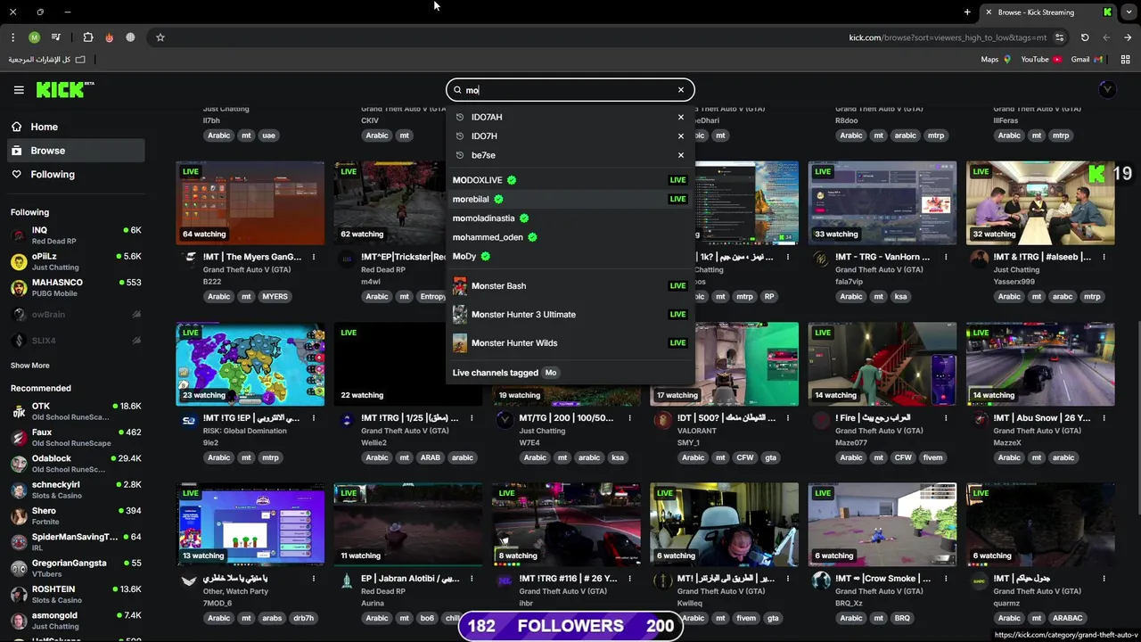Open offline owBrain channel in sidebar
The width and height of the screenshot is (1141, 642).
click(76, 314)
